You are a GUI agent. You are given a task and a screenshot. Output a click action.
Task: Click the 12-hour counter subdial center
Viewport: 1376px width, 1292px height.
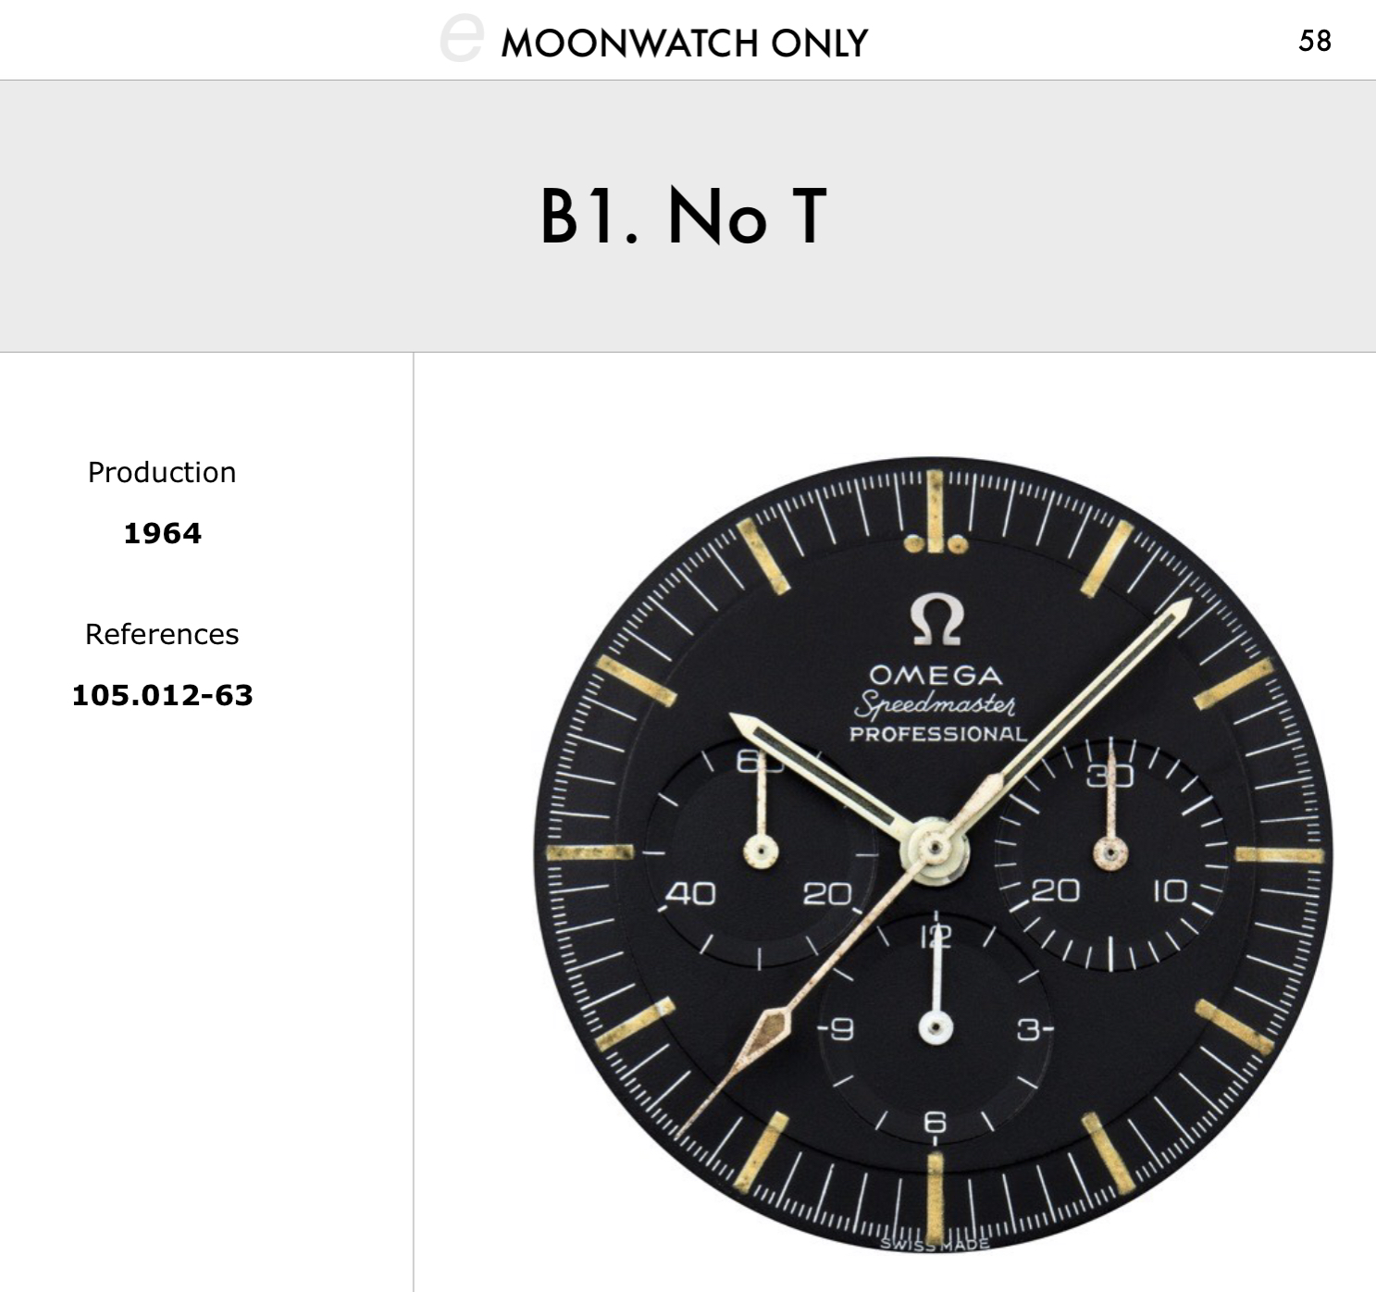coord(936,1027)
